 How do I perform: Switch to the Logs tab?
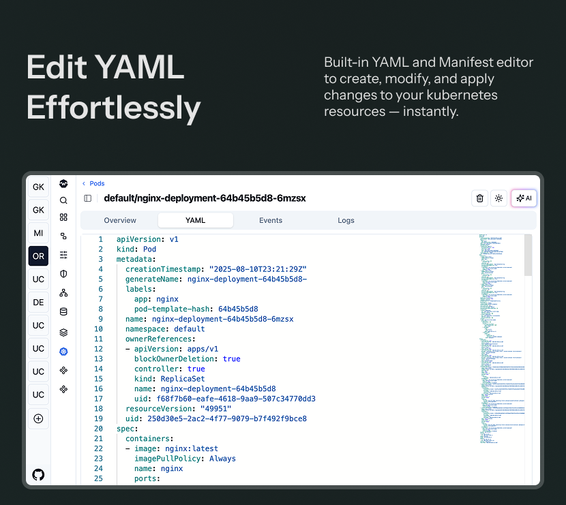[346, 220]
